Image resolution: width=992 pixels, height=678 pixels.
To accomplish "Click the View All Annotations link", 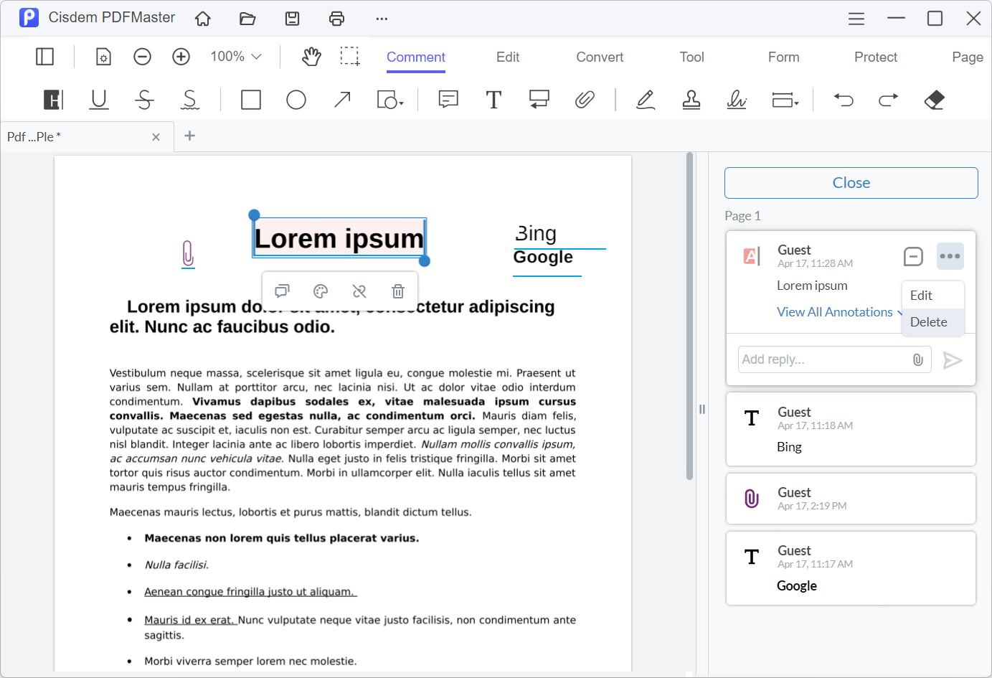I will click(835, 312).
